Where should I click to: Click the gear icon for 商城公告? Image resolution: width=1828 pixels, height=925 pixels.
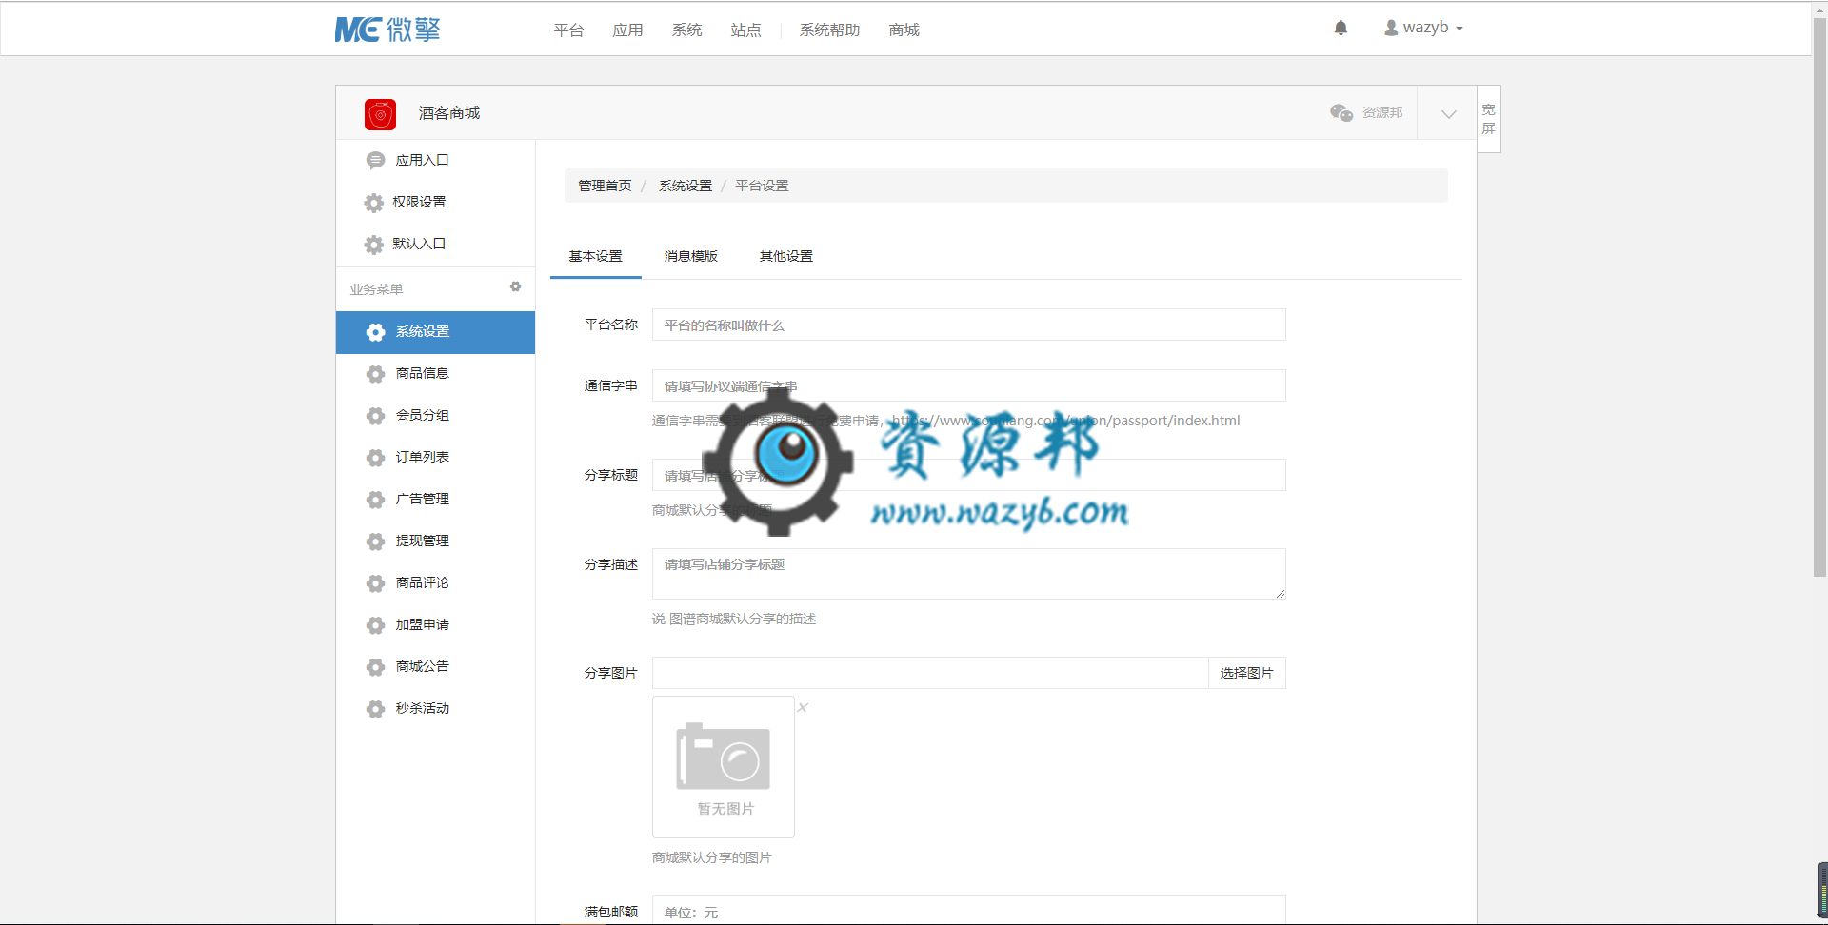(376, 667)
